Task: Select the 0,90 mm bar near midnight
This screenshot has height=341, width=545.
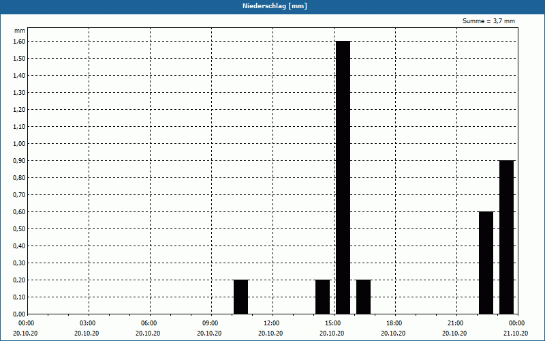Action: [x=506, y=237]
